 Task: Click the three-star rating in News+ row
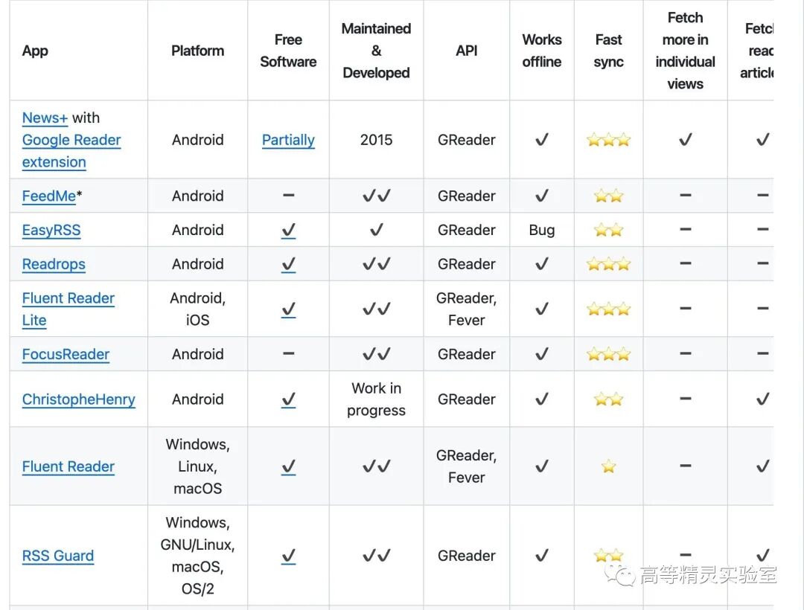coord(608,140)
